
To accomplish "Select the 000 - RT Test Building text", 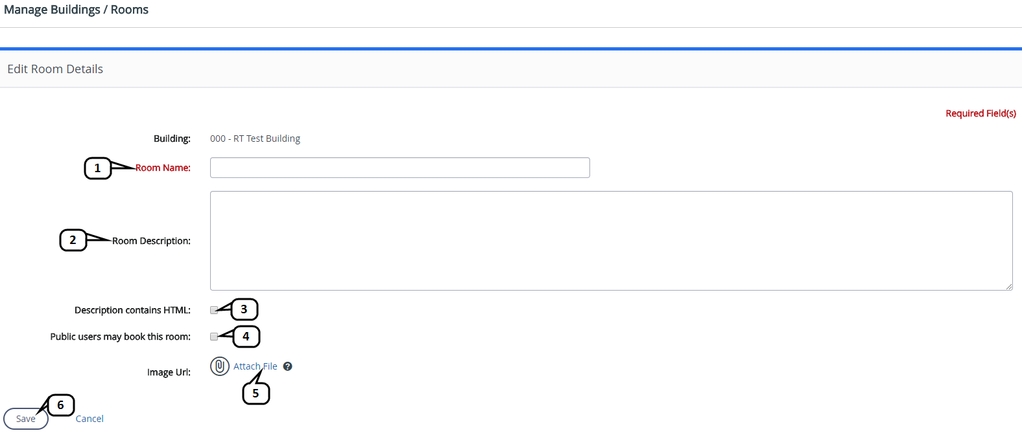I will point(255,139).
